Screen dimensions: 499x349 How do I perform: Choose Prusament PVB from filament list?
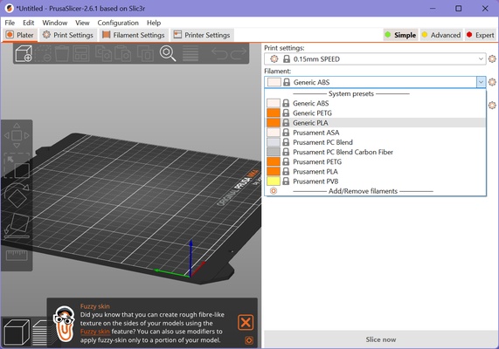(375, 181)
